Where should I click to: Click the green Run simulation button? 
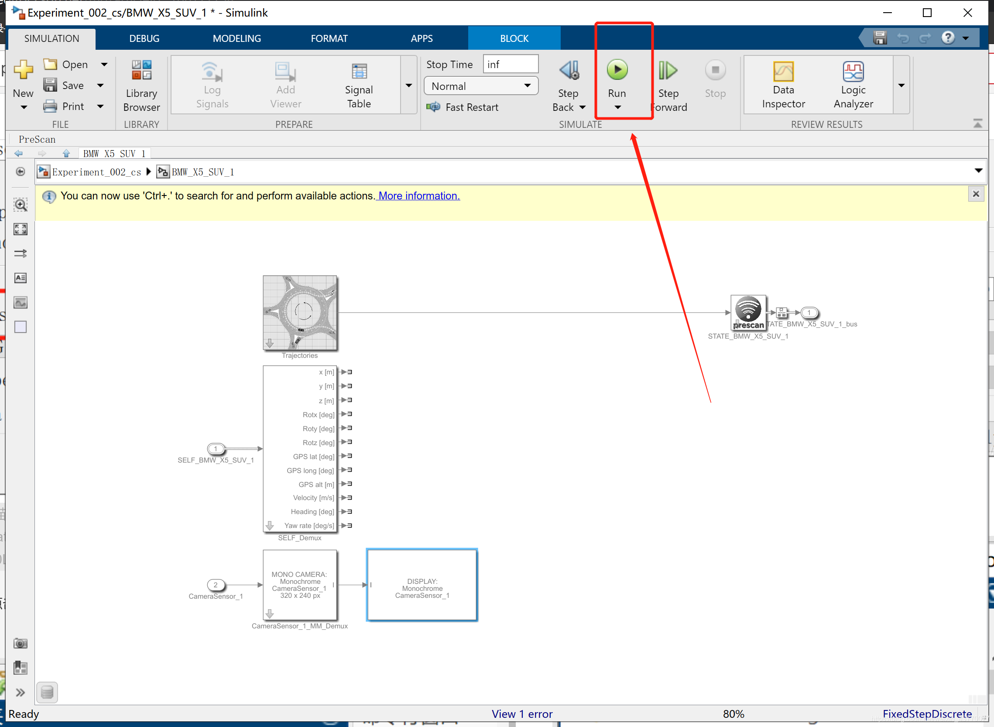(617, 69)
